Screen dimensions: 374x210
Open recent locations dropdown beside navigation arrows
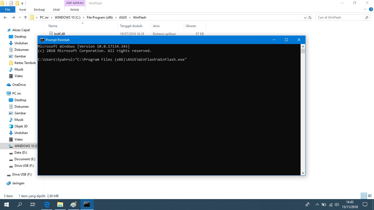coord(19,17)
